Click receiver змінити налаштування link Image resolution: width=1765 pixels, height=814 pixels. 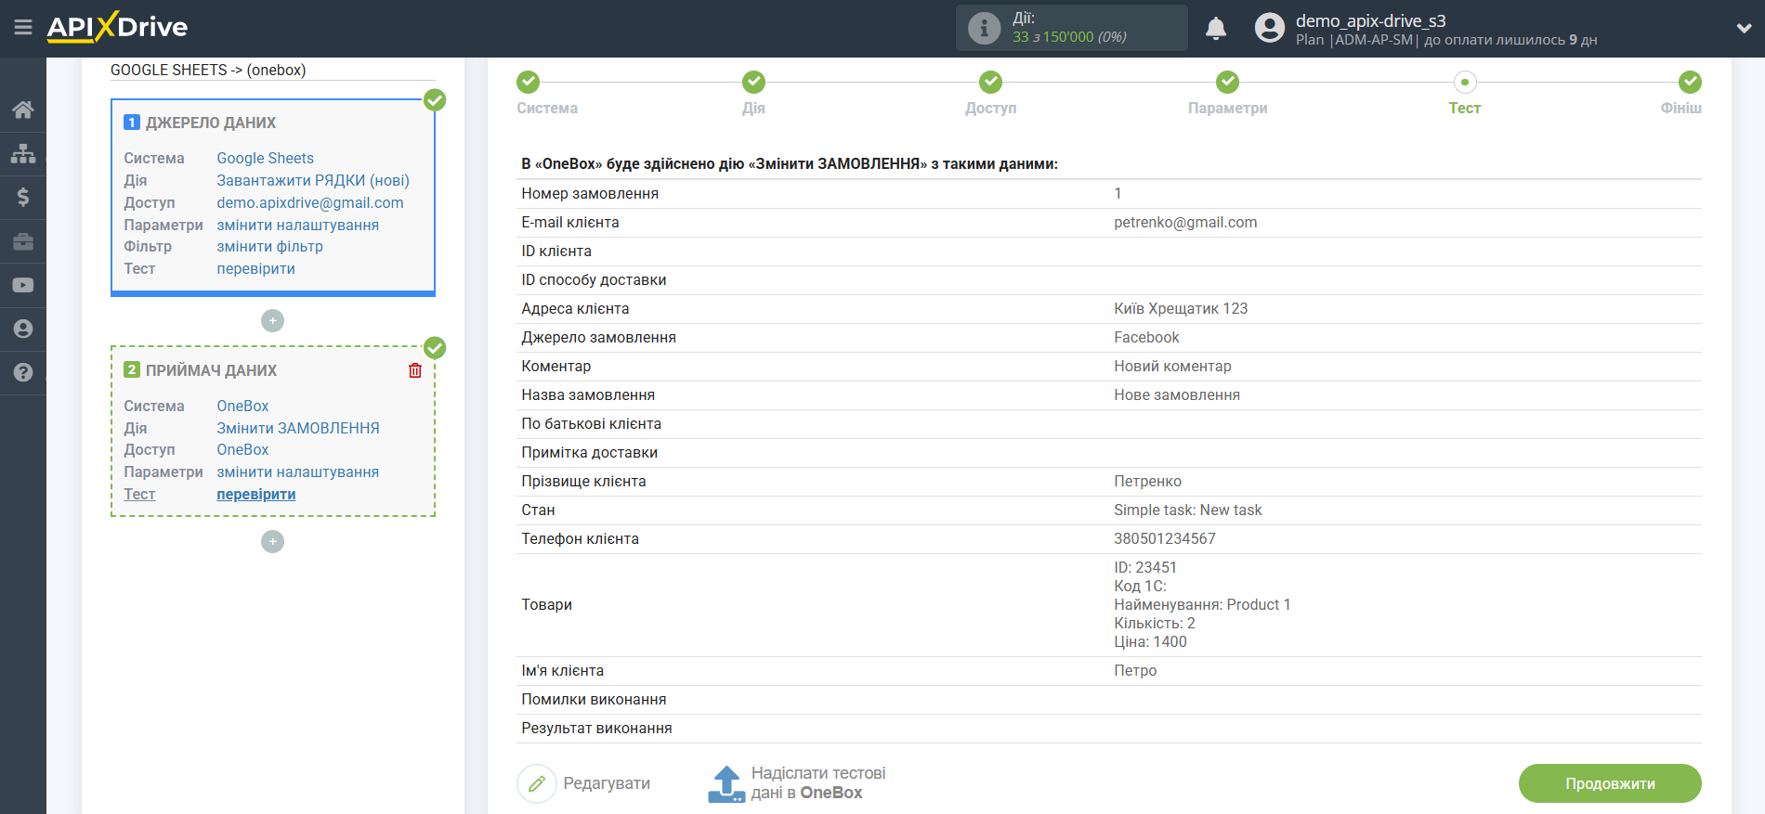pos(297,472)
